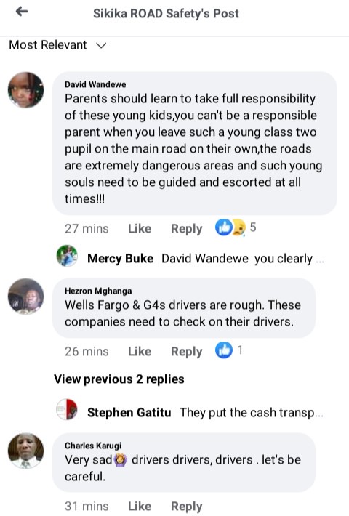Open Charles Karugi's profile picture
This screenshot has width=349, height=516.
coord(25,451)
